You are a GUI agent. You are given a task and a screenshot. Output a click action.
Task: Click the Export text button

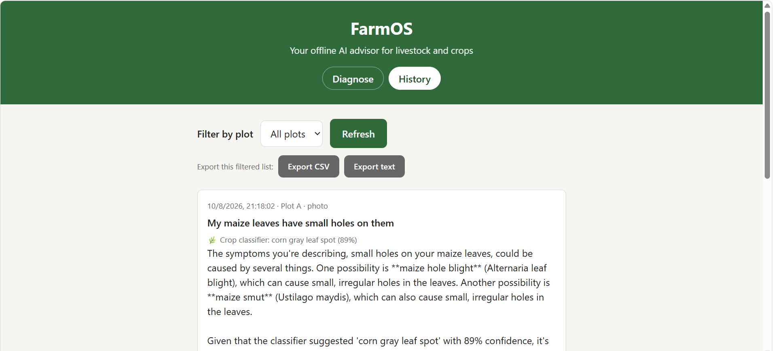click(374, 167)
